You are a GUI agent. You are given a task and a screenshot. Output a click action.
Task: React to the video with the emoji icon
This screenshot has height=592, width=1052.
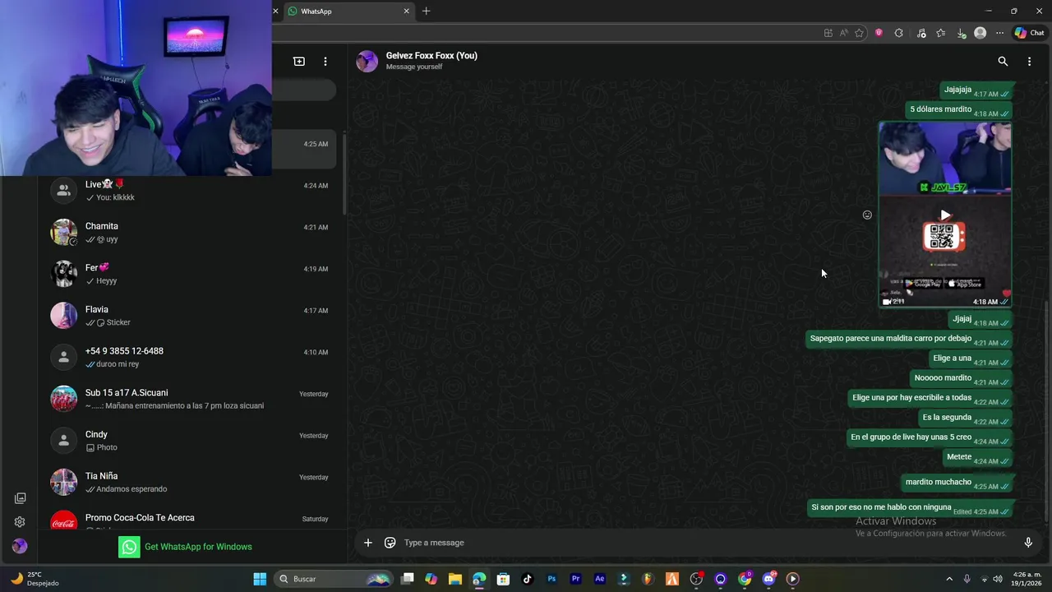coord(867,215)
